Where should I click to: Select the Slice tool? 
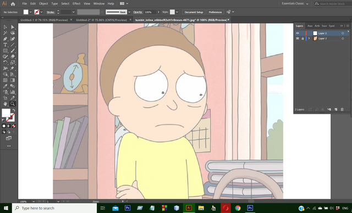(13, 98)
